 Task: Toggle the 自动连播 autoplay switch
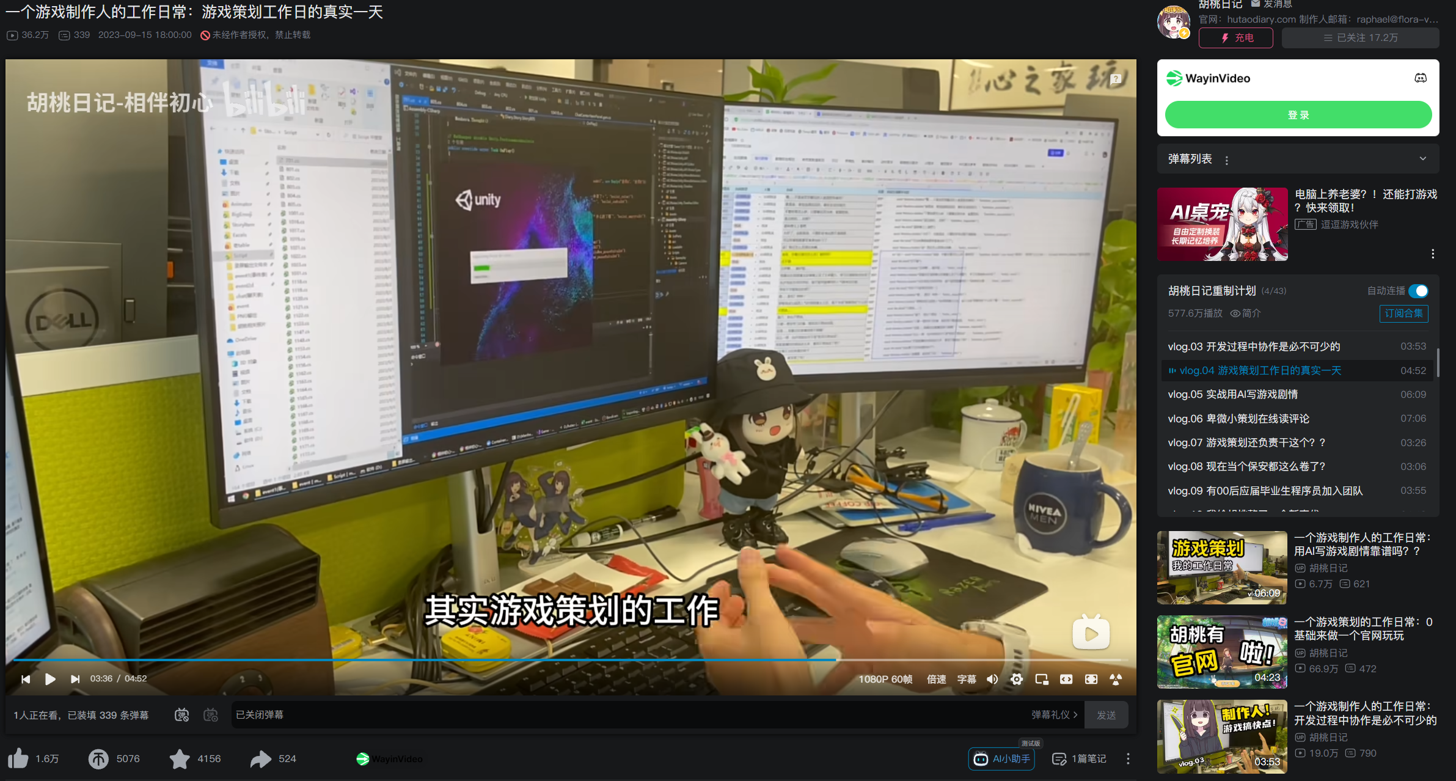coord(1418,291)
